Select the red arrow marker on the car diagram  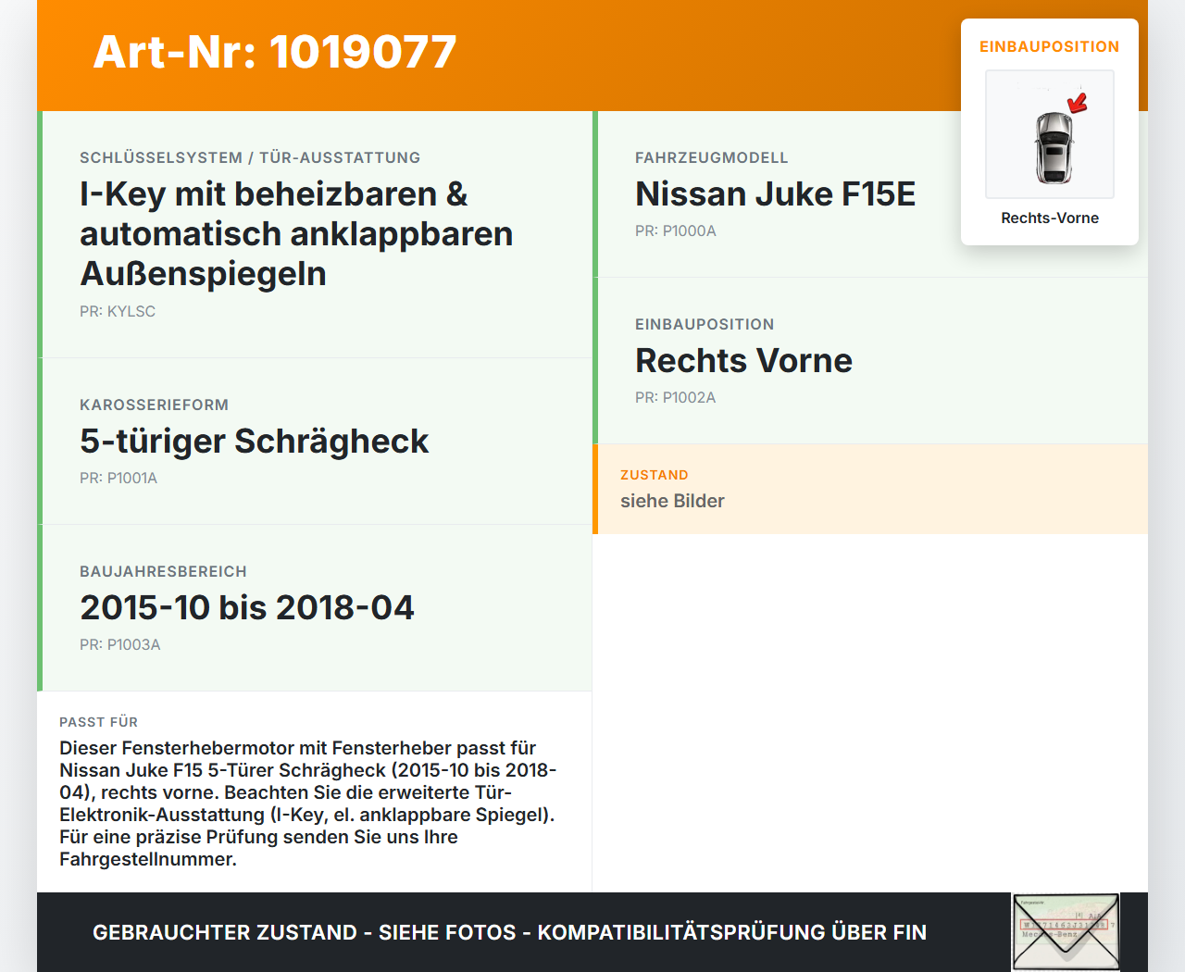1076,104
